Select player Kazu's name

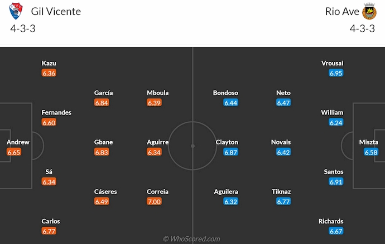coord(49,63)
